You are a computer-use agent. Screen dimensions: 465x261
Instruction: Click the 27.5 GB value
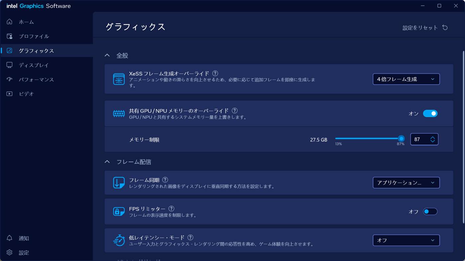click(x=319, y=140)
